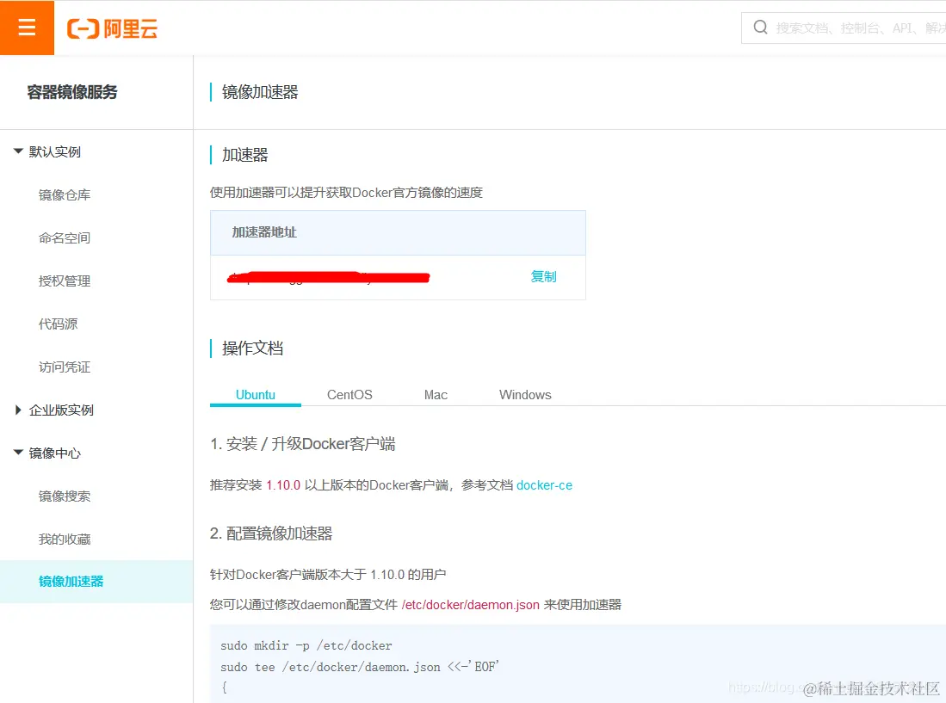Copy the accelerator address with 复制
Screen dimensions: 946x703
pyautogui.click(x=543, y=277)
